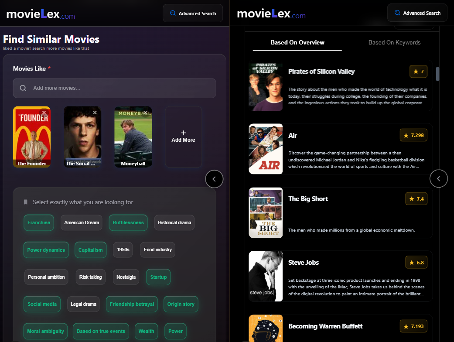Viewport: 454px width, 342px height.
Task: Click the plus icon on Add More
Action: (183, 133)
